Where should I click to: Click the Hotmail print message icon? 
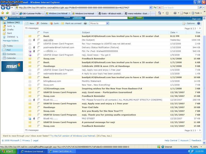click(x=85, y=23)
